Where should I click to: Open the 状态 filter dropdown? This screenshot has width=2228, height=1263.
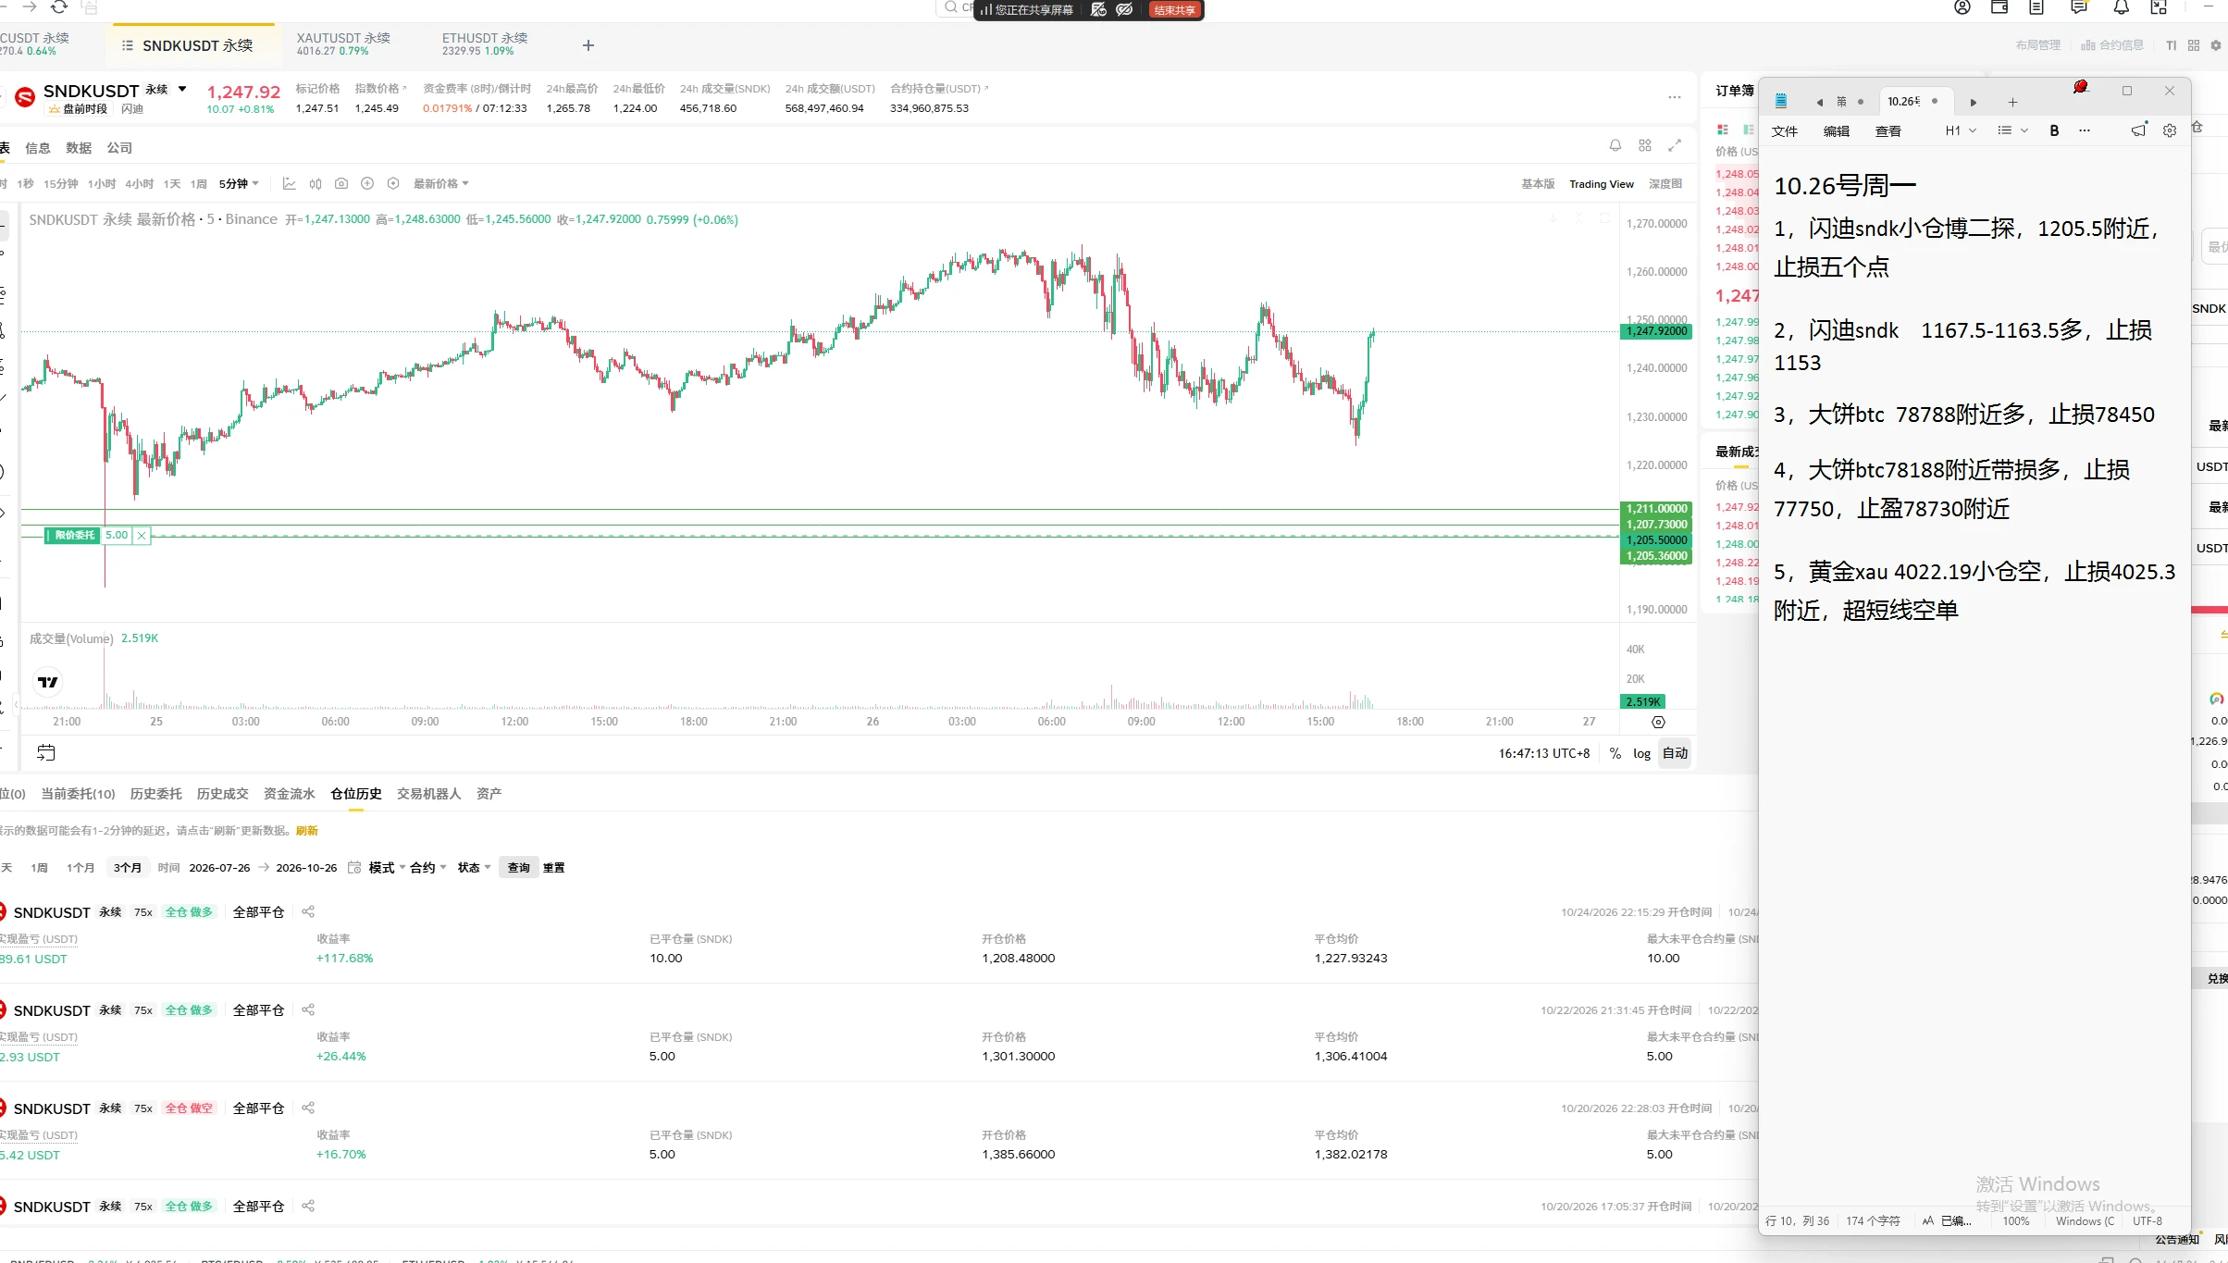pyautogui.click(x=475, y=868)
